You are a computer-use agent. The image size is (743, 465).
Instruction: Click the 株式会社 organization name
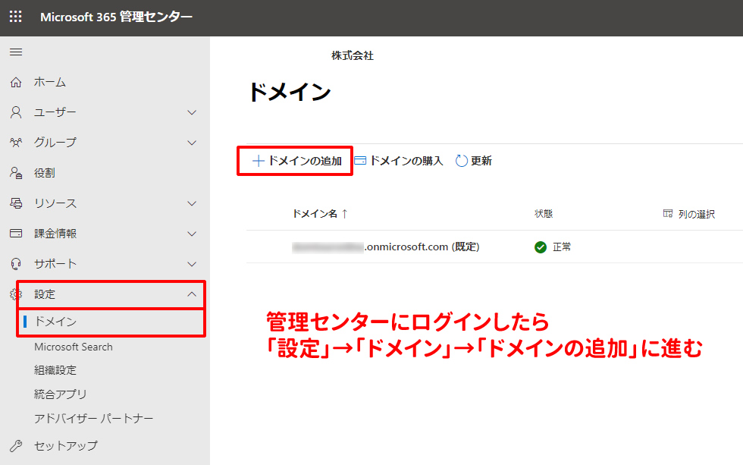(x=352, y=56)
